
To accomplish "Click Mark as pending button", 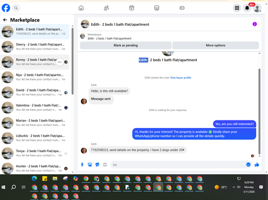I will [x=125, y=45].
